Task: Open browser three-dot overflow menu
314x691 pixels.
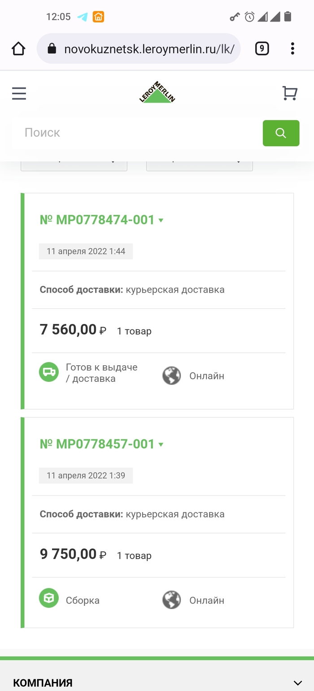Action: pyautogui.click(x=292, y=48)
